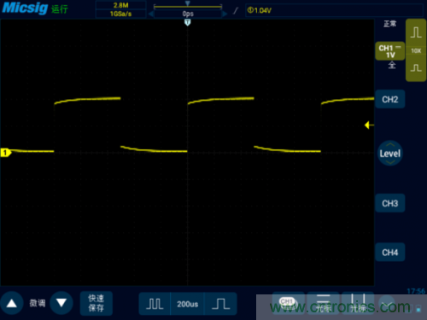Tap the rising edge trigger slope icon
Viewport: 427px width, 320px height.
coord(236,11)
